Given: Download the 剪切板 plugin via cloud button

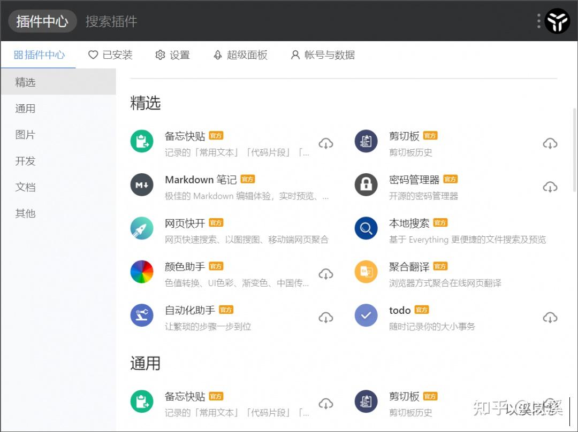Looking at the screenshot, I should point(550,143).
